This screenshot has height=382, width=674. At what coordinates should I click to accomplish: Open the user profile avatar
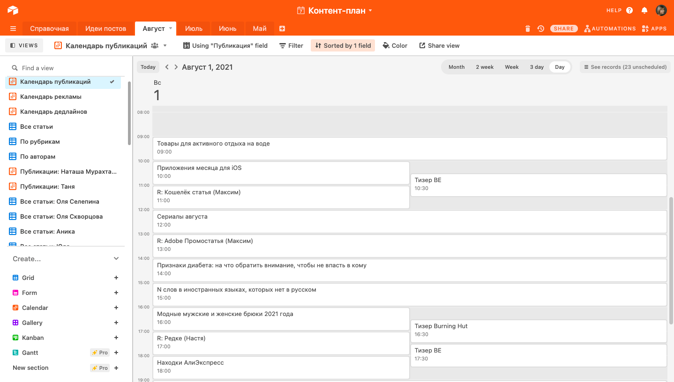coord(661,10)
